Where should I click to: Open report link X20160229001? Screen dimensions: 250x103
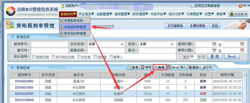[24, 81]
